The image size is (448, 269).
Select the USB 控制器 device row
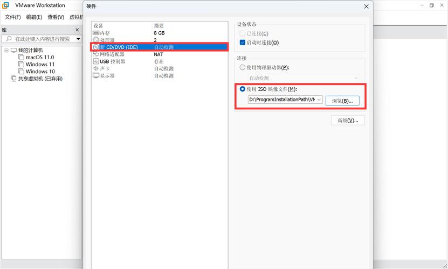pos(160,61)
